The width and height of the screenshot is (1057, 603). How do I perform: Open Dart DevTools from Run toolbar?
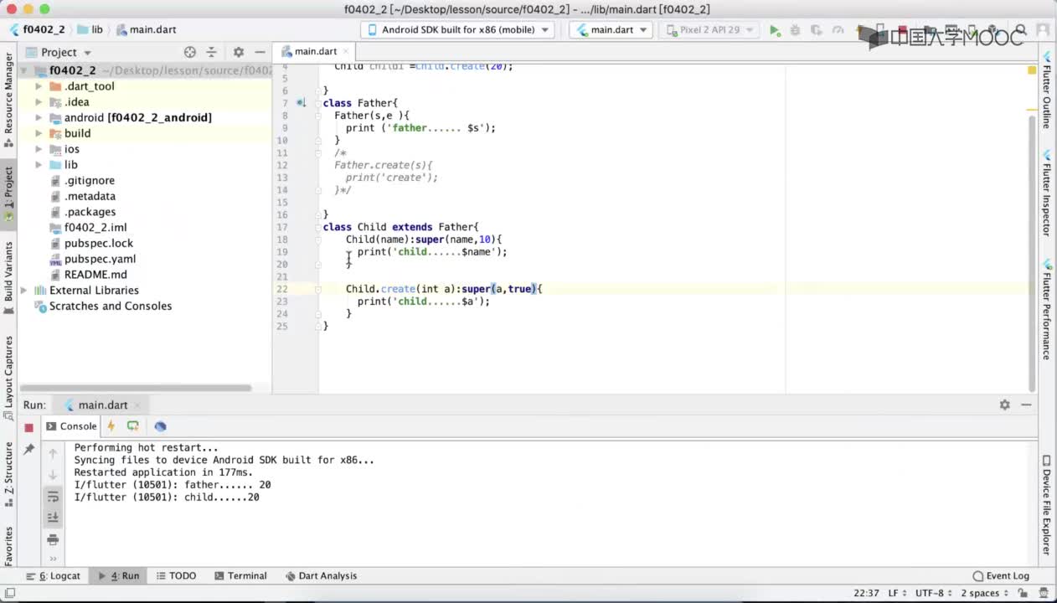160,426
